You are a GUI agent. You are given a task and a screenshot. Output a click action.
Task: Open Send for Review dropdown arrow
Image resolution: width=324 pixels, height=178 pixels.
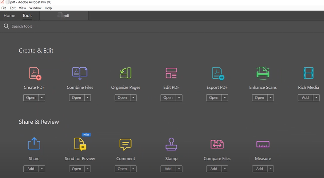[x=88, y=169]
